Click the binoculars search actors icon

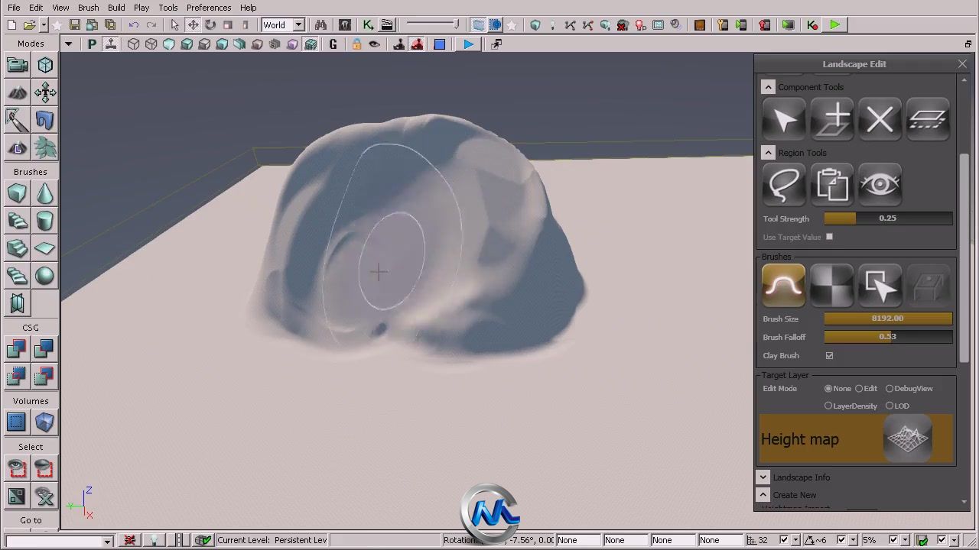pyautogui.click(x=320, y=25)
